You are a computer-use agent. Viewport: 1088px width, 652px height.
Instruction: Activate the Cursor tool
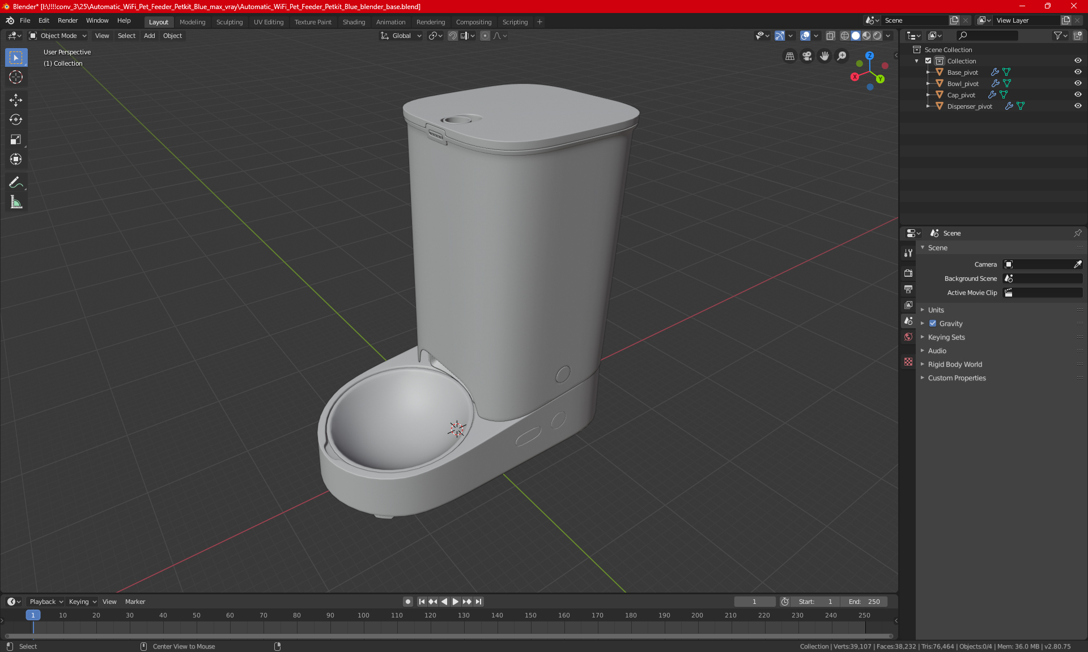(16, 77)
